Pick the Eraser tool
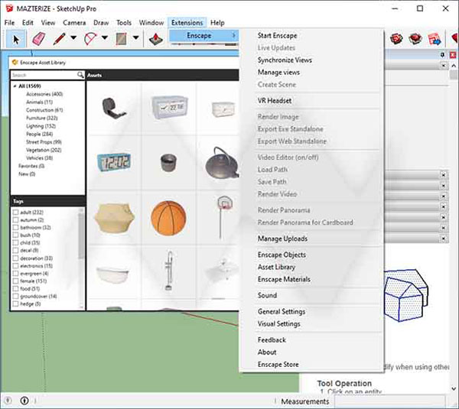This screenshot has height=409, width=459. [39, 39]
